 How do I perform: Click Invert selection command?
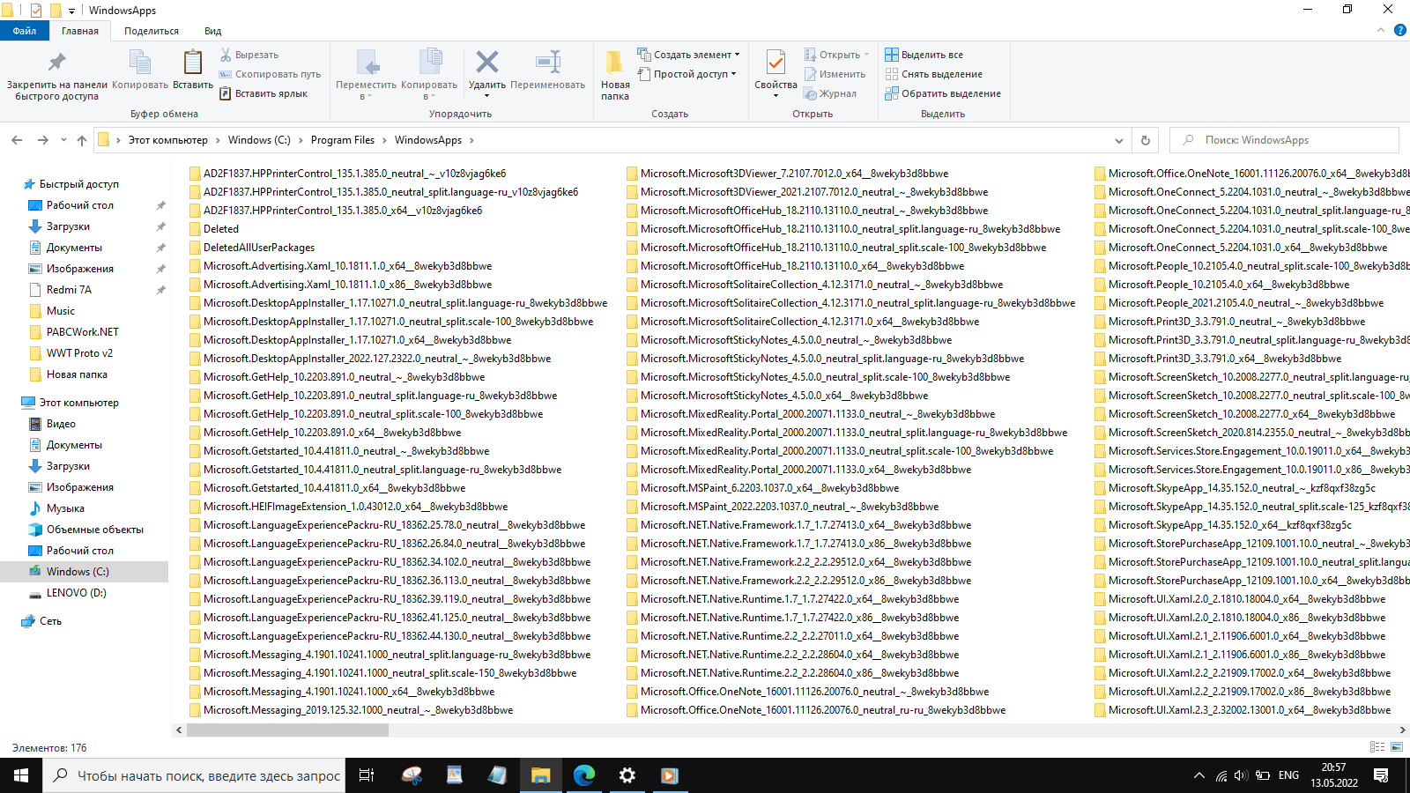943,93
